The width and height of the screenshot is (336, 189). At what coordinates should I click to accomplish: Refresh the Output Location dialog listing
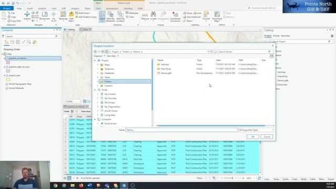pyautogui.click(x=212, y=51)
